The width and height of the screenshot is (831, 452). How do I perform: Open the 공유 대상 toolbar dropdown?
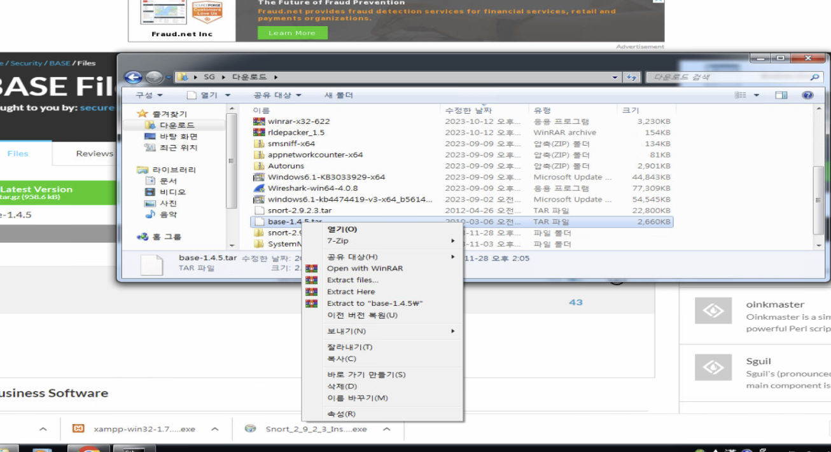click(x=277, y=95)
